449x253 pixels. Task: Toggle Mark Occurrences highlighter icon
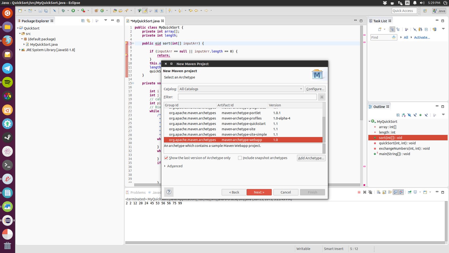coord(145,11)
